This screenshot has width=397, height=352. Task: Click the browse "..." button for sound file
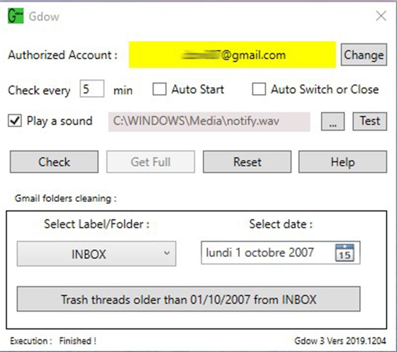332,121
